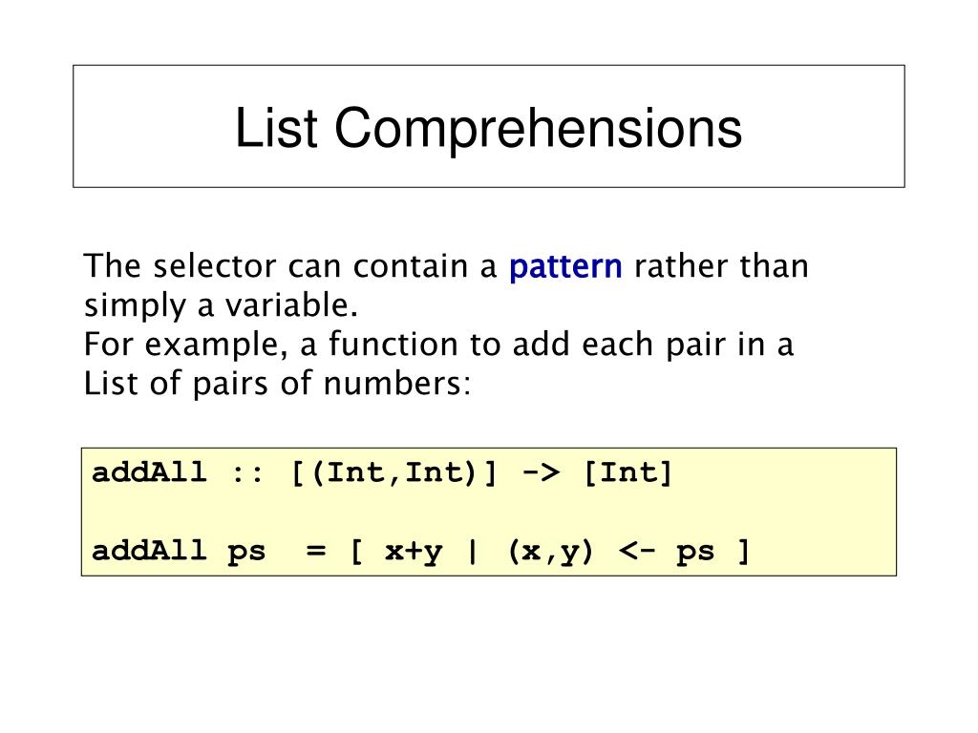This screenshot has width=978, height=733.
Task: Select the '(x,y)' pattern in code
Action: (551, 553)
